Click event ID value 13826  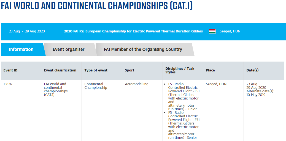[8, 84]
